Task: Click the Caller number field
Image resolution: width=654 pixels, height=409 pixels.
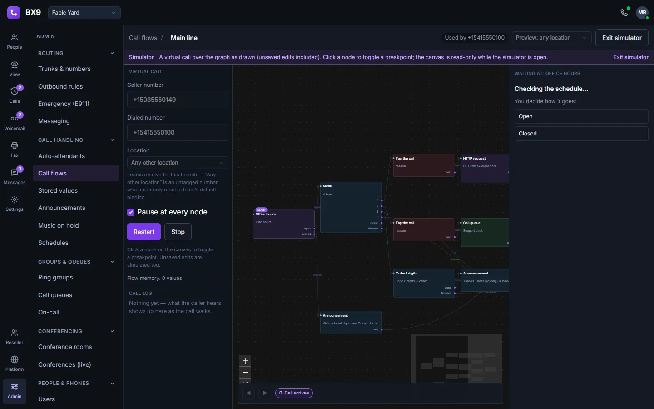Action: tap(178, 100)
